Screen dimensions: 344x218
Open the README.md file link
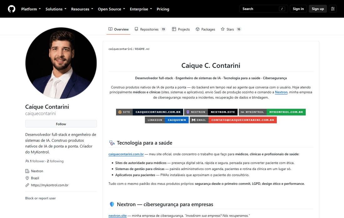point(142,49)
